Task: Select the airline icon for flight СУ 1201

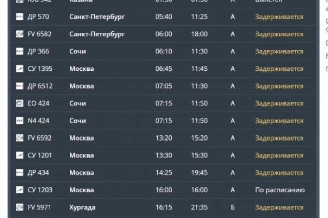Action: [19, 155]
